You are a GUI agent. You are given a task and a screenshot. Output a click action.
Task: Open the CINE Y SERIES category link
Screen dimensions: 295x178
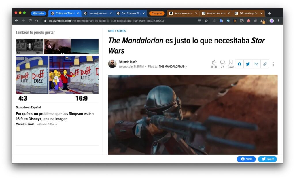(x=117, y=31)
